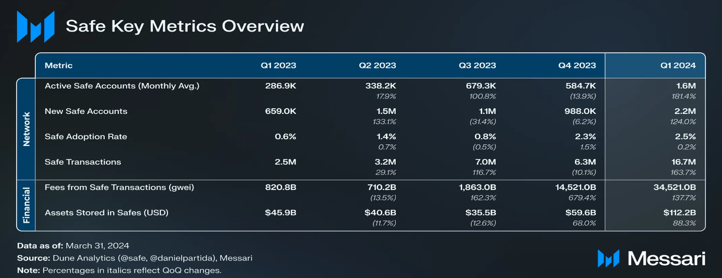Screen dimensions: 722x278
Task: Click the '2.5M' Safe Transactions value
Action: (x=285, y=162)
